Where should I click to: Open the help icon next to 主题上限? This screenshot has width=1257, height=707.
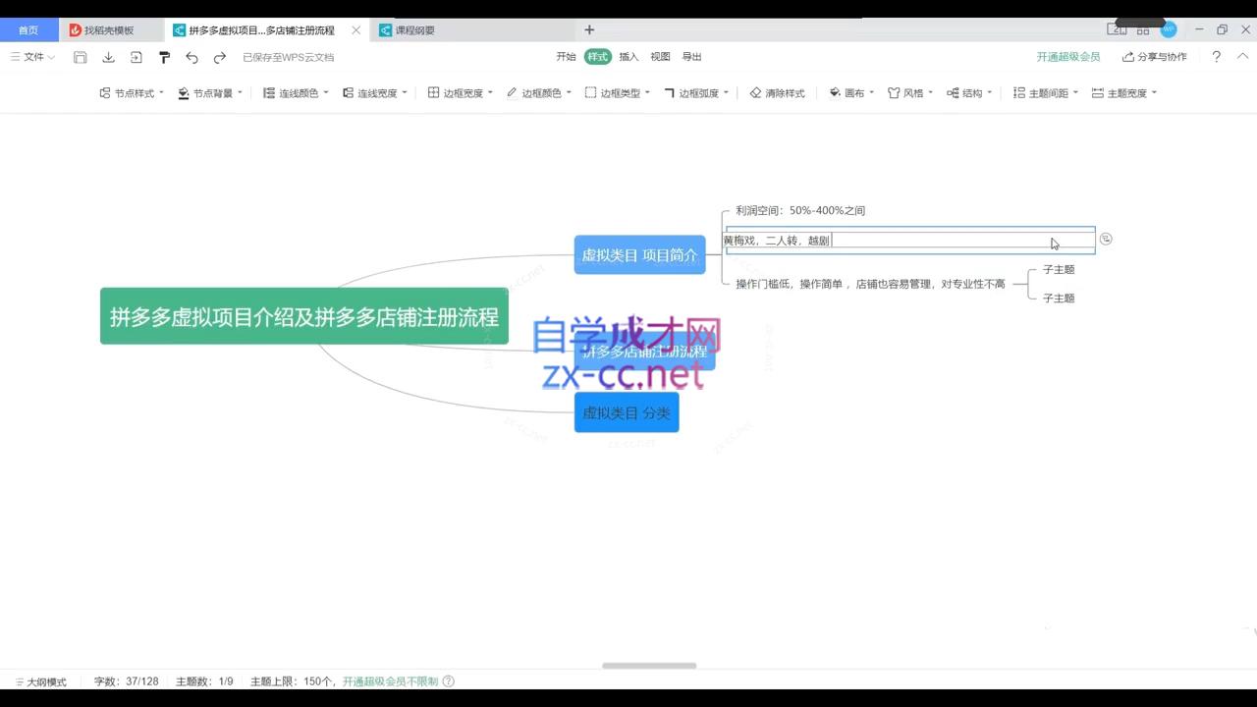[449, 681]
